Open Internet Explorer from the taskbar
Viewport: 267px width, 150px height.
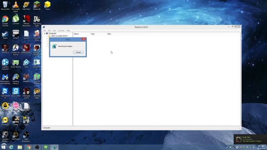point(11,147)
